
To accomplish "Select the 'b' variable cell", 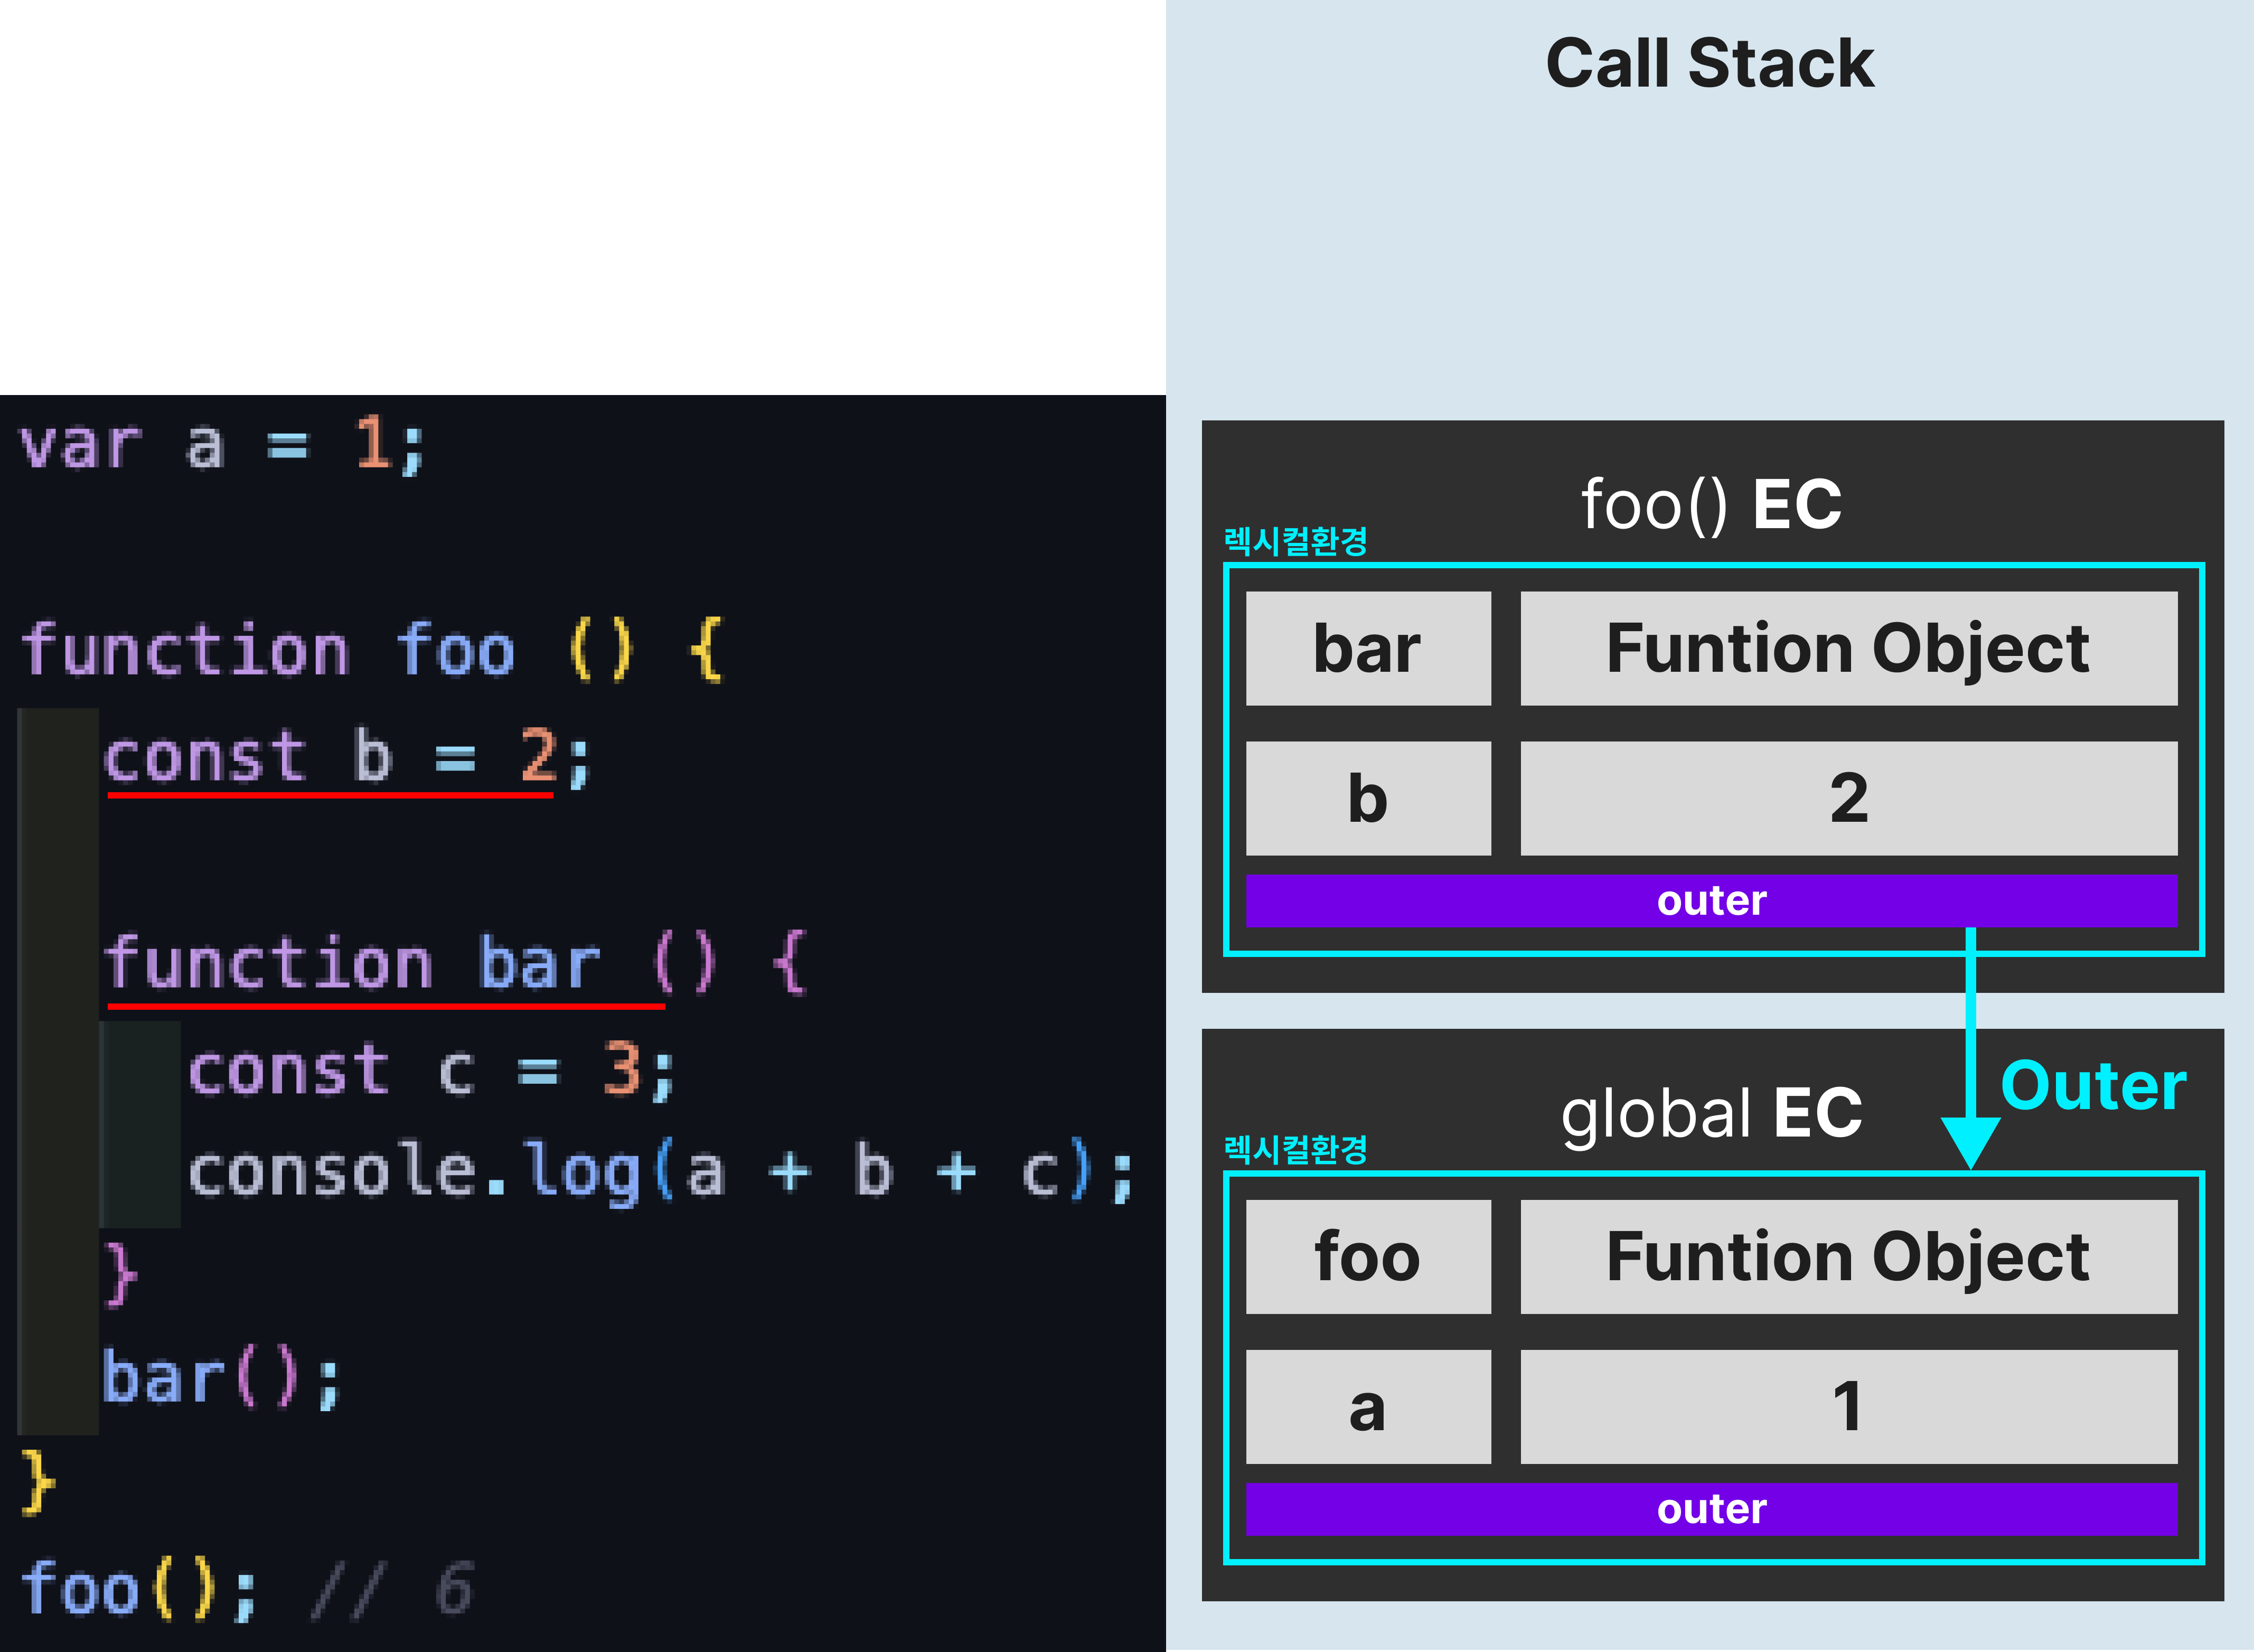I will (x=1367, y=798).
